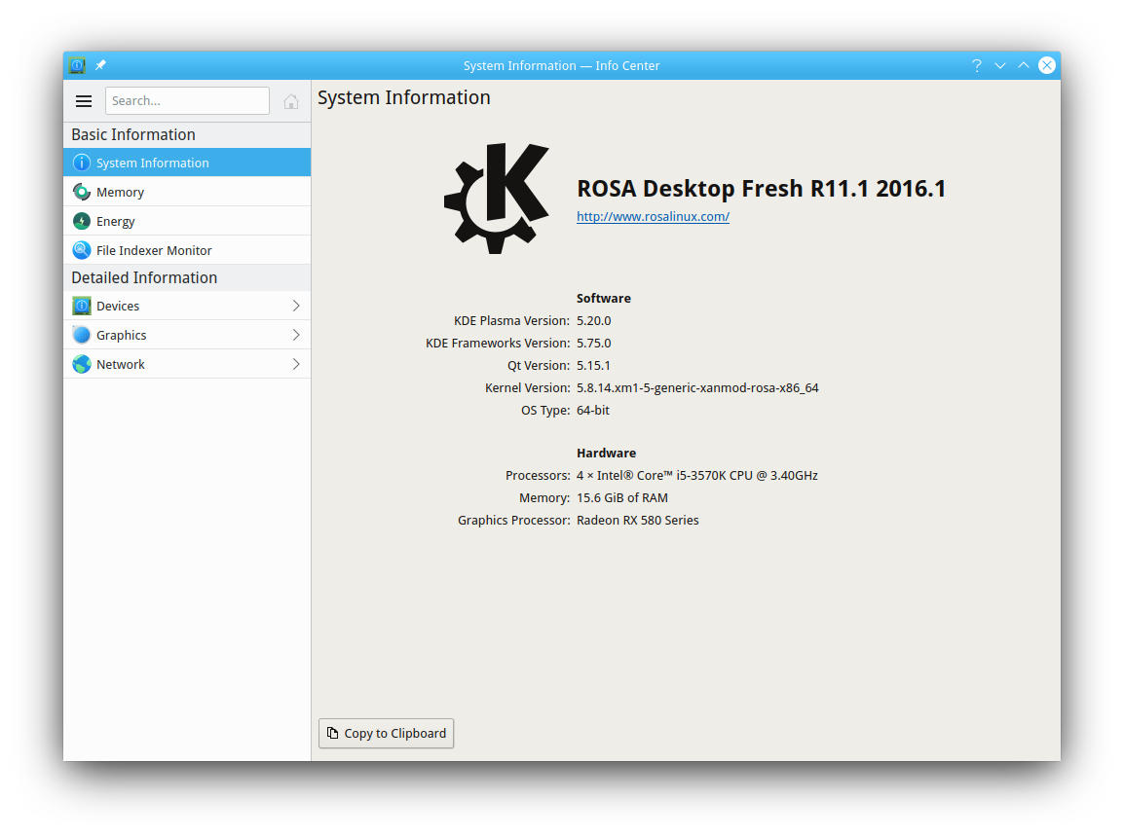Open the Graphics section
This screenshot has width=1124, height=836.
[x=187, y=335]
